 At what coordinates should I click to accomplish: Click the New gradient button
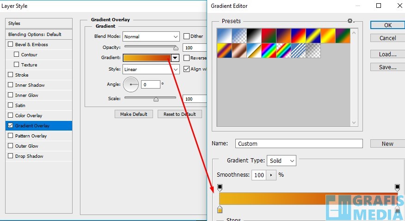coord(387,143)
